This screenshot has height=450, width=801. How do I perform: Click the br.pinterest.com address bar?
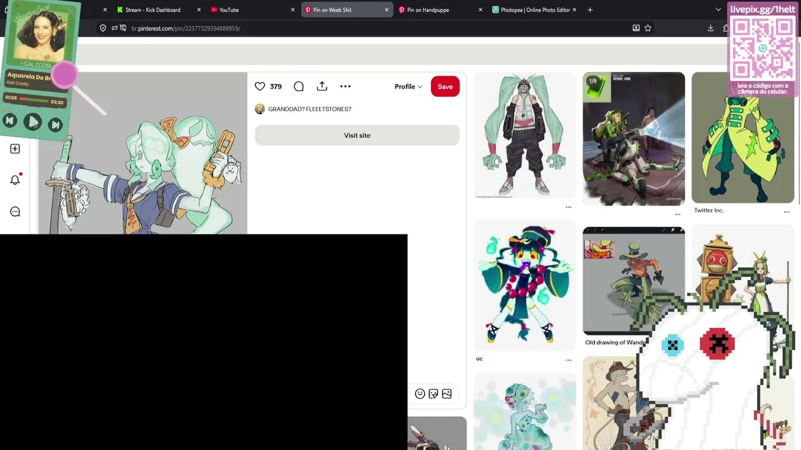375,28
